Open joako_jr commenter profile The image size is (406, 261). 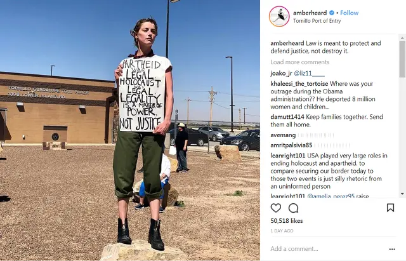coord(281,74)
